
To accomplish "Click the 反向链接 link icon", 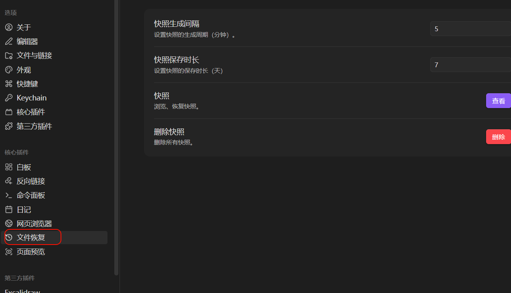I will coord(9,181).
